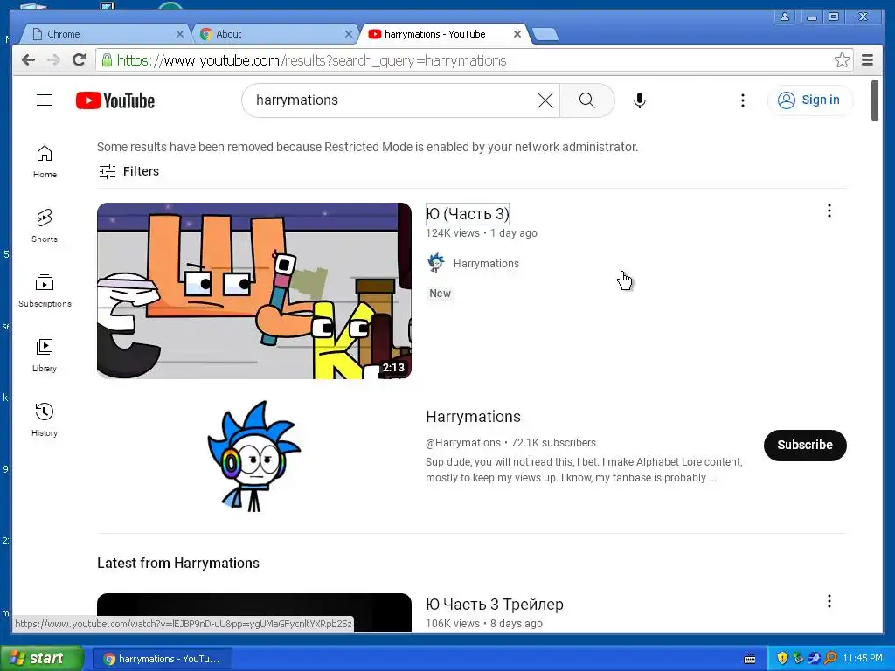Click the 'New' badge under the video
895x671 pixels.
tap(441, 294)
